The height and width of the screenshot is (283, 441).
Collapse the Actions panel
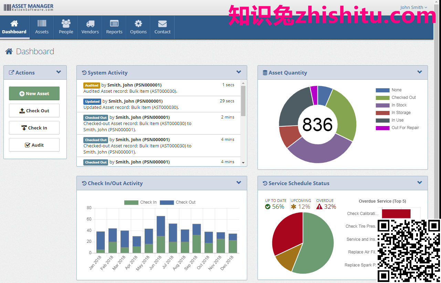(59, 72)
